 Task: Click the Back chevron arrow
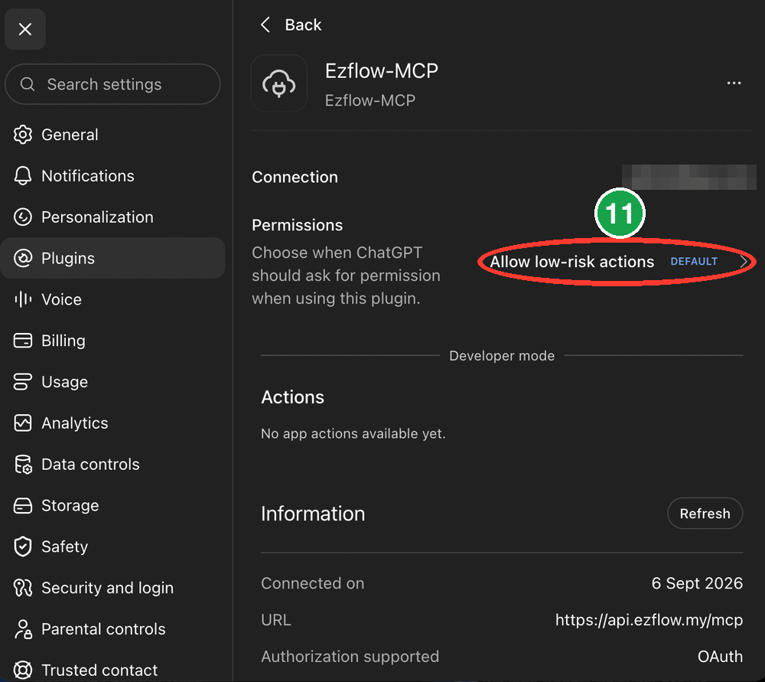click(x=265, y=24)
